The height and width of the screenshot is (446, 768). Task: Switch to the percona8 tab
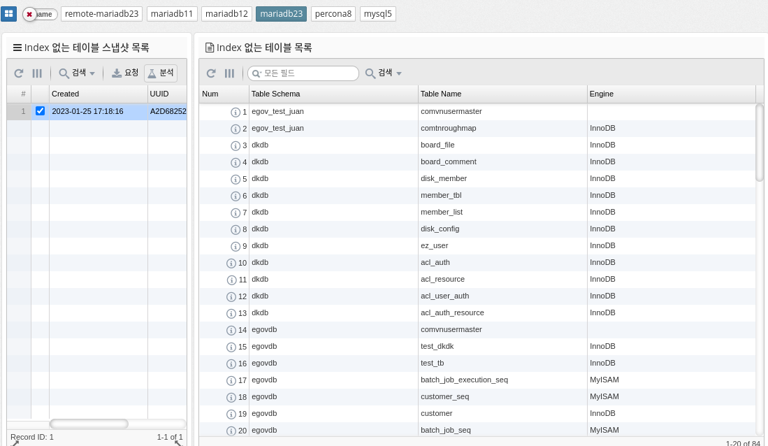pos(333,14)
